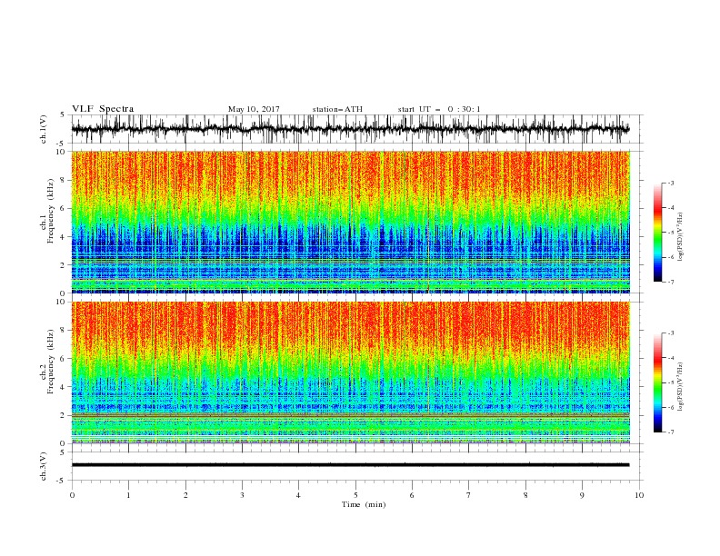Screen dimensions: 720x556
Task: Click the "5" volt tick on ch.1(V) axis
Action: (63, 115)
